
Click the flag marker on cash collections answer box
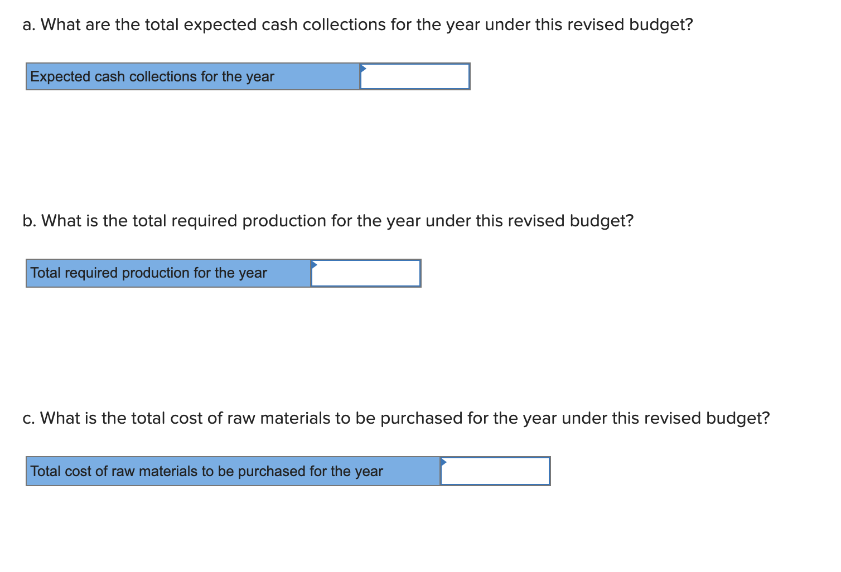click(364, 68)
